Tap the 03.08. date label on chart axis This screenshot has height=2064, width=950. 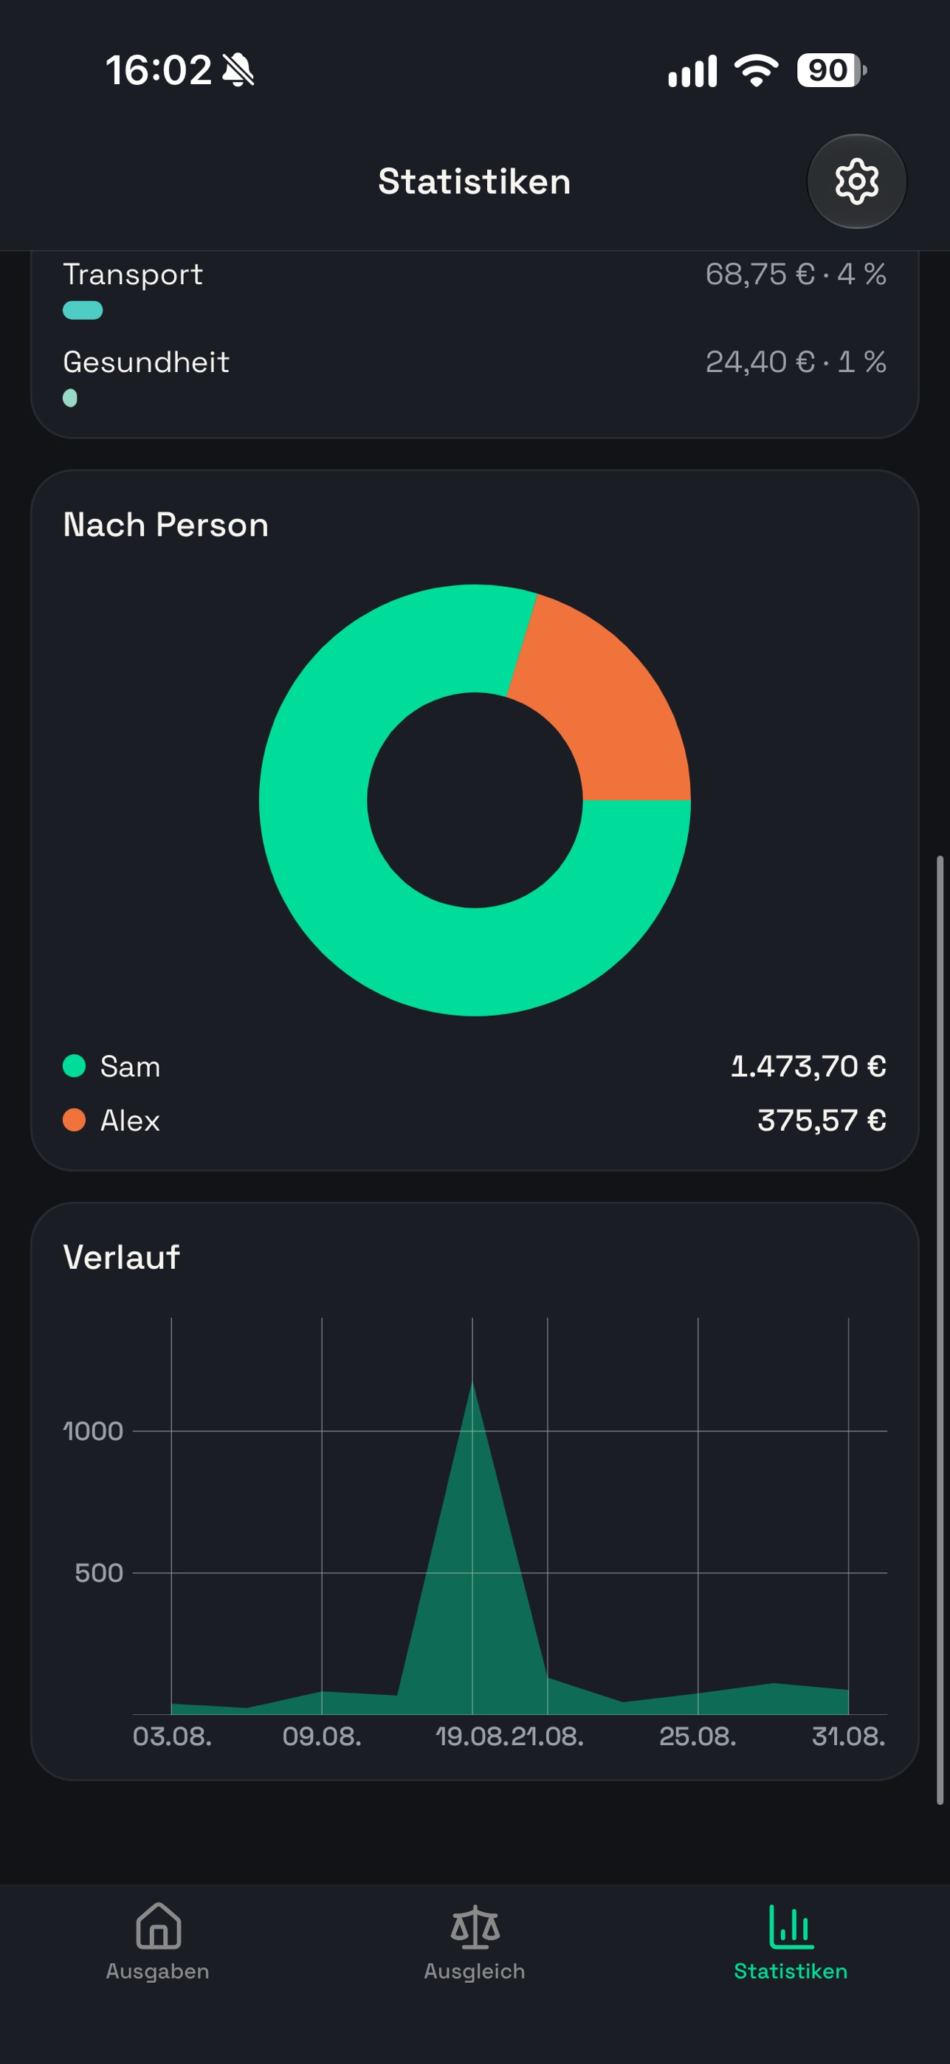point(172,1737)
